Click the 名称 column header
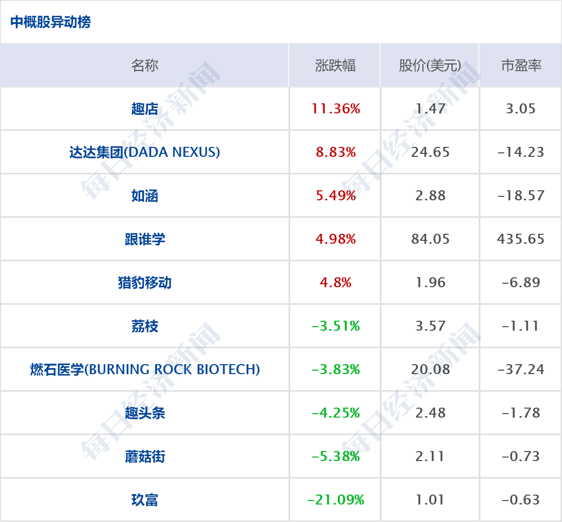The height and width of the screenshot is (522, 562). pyautogui.click(x=144, y=65)
